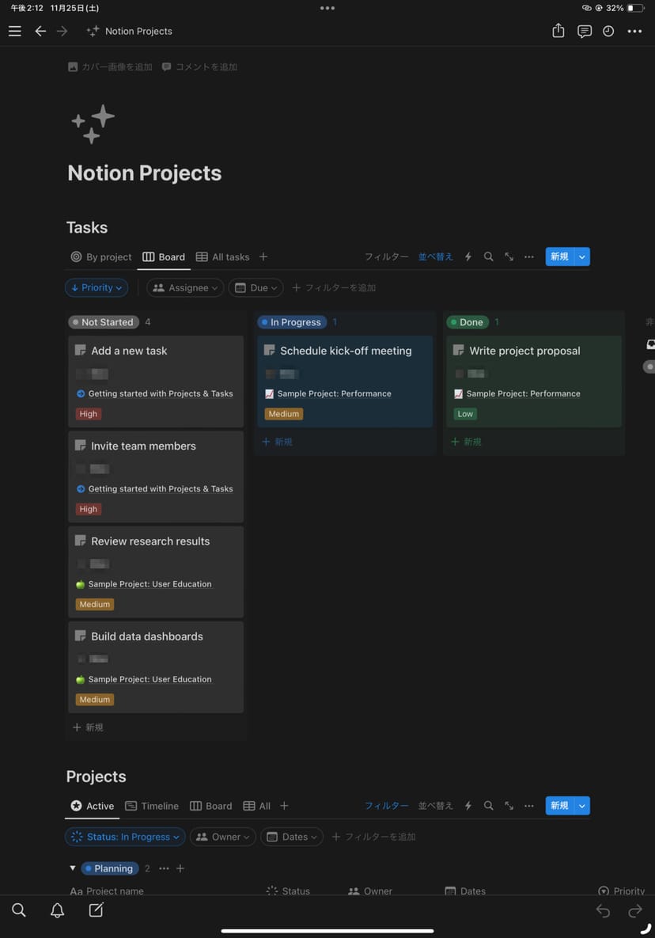
Task: Open the Priority sort dropdown
Action: tap(97, 287)
